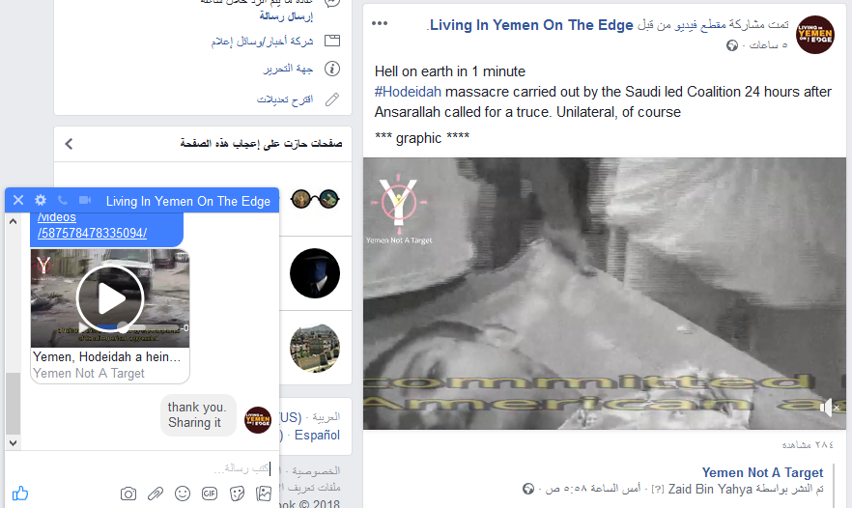Expand the liked pages chevron arrow

pyautogui.click(x=69, y=144)
